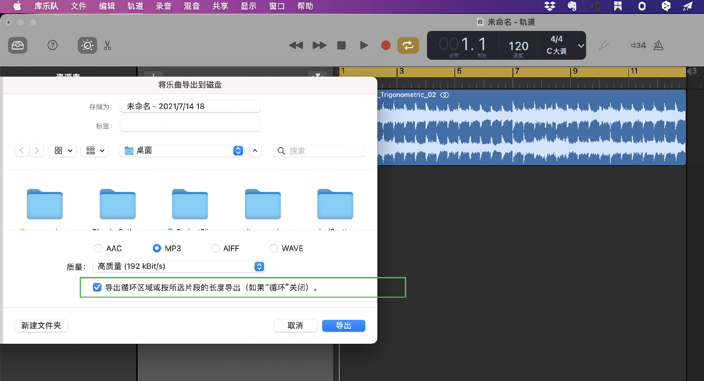Toggle the Smart Controls dial button
This screenshot has height=381, width=704.
[87, 45]
